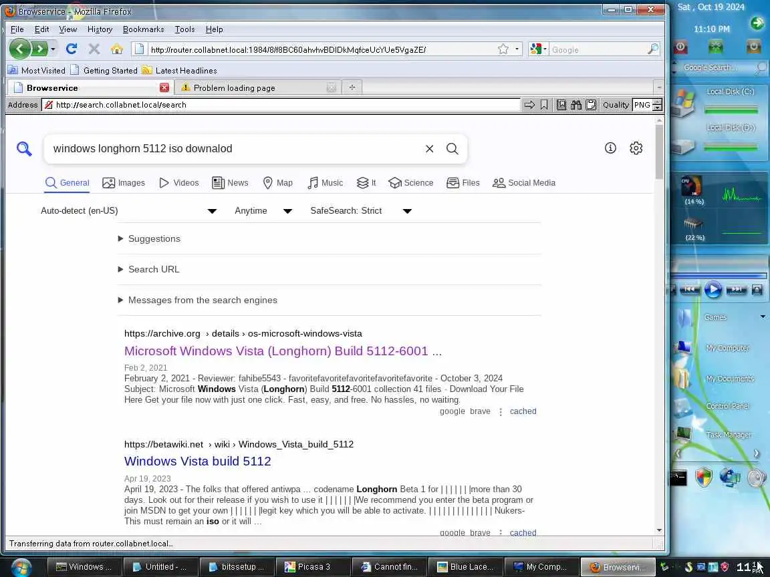Click the search query text box
This screenshot has width=770, height=577.
(236, 149)
